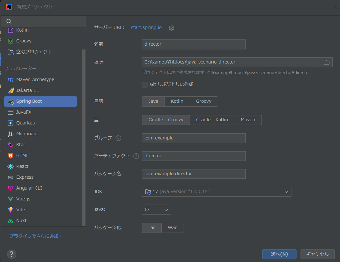Open server URL settings gear
The height and width of the screenshot is (262, 340).
click(172, 28)
